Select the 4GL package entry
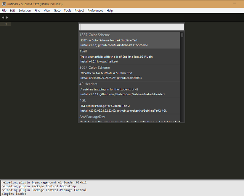This screenshot has width=244, height=196. [130, 106]
